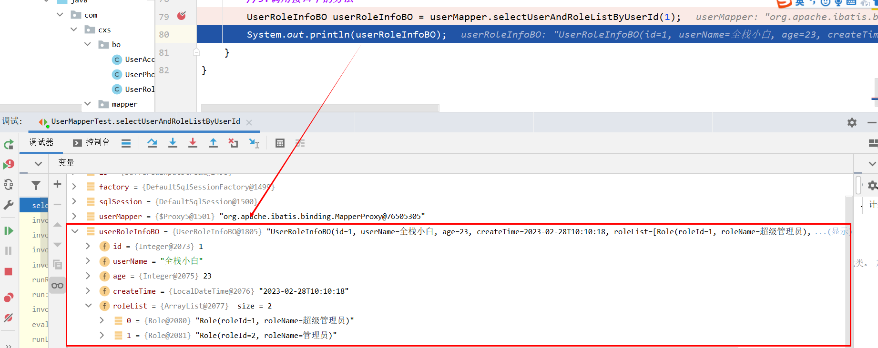The image size is (878, 348).
Task: Click the drop frame icon
Action: click(233, 143)
